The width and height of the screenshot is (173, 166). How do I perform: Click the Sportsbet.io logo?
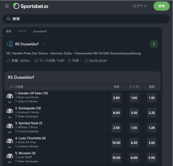[31, 6]
